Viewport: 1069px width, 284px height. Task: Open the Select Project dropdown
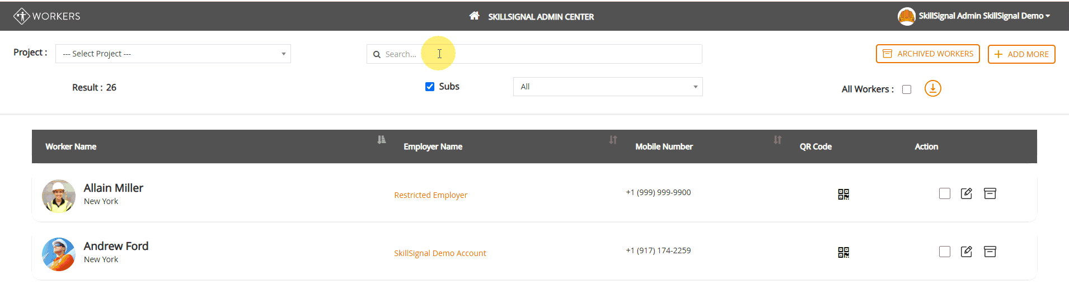point(173,54)
